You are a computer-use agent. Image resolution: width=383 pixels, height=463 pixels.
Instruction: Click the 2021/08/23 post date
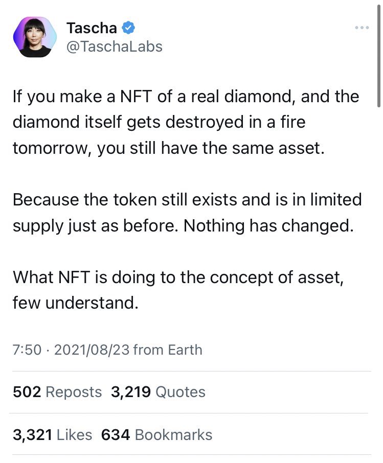(93, 350)
